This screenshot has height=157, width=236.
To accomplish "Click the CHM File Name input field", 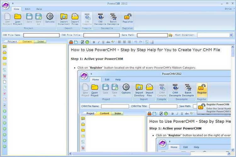I will pos(42,35).
